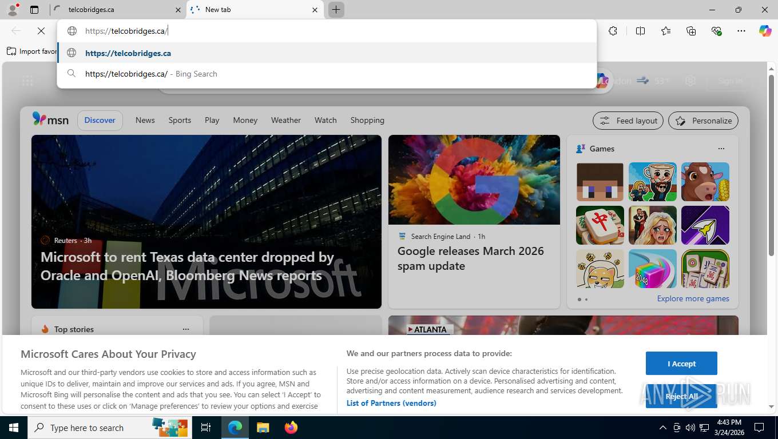Viewport: 778px width, 439px height.
Task: Click the taskbar search box
Action: tap(109, 428)
